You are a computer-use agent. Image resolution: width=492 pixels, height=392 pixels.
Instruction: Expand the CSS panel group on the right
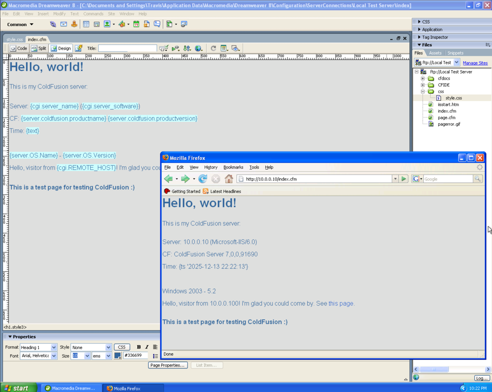(x=427, y=22)
